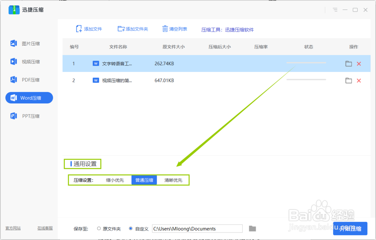This screenshot has width=376, height=240.
Task: Choose 普通压缩 compression mode
Action: point(144,180)
